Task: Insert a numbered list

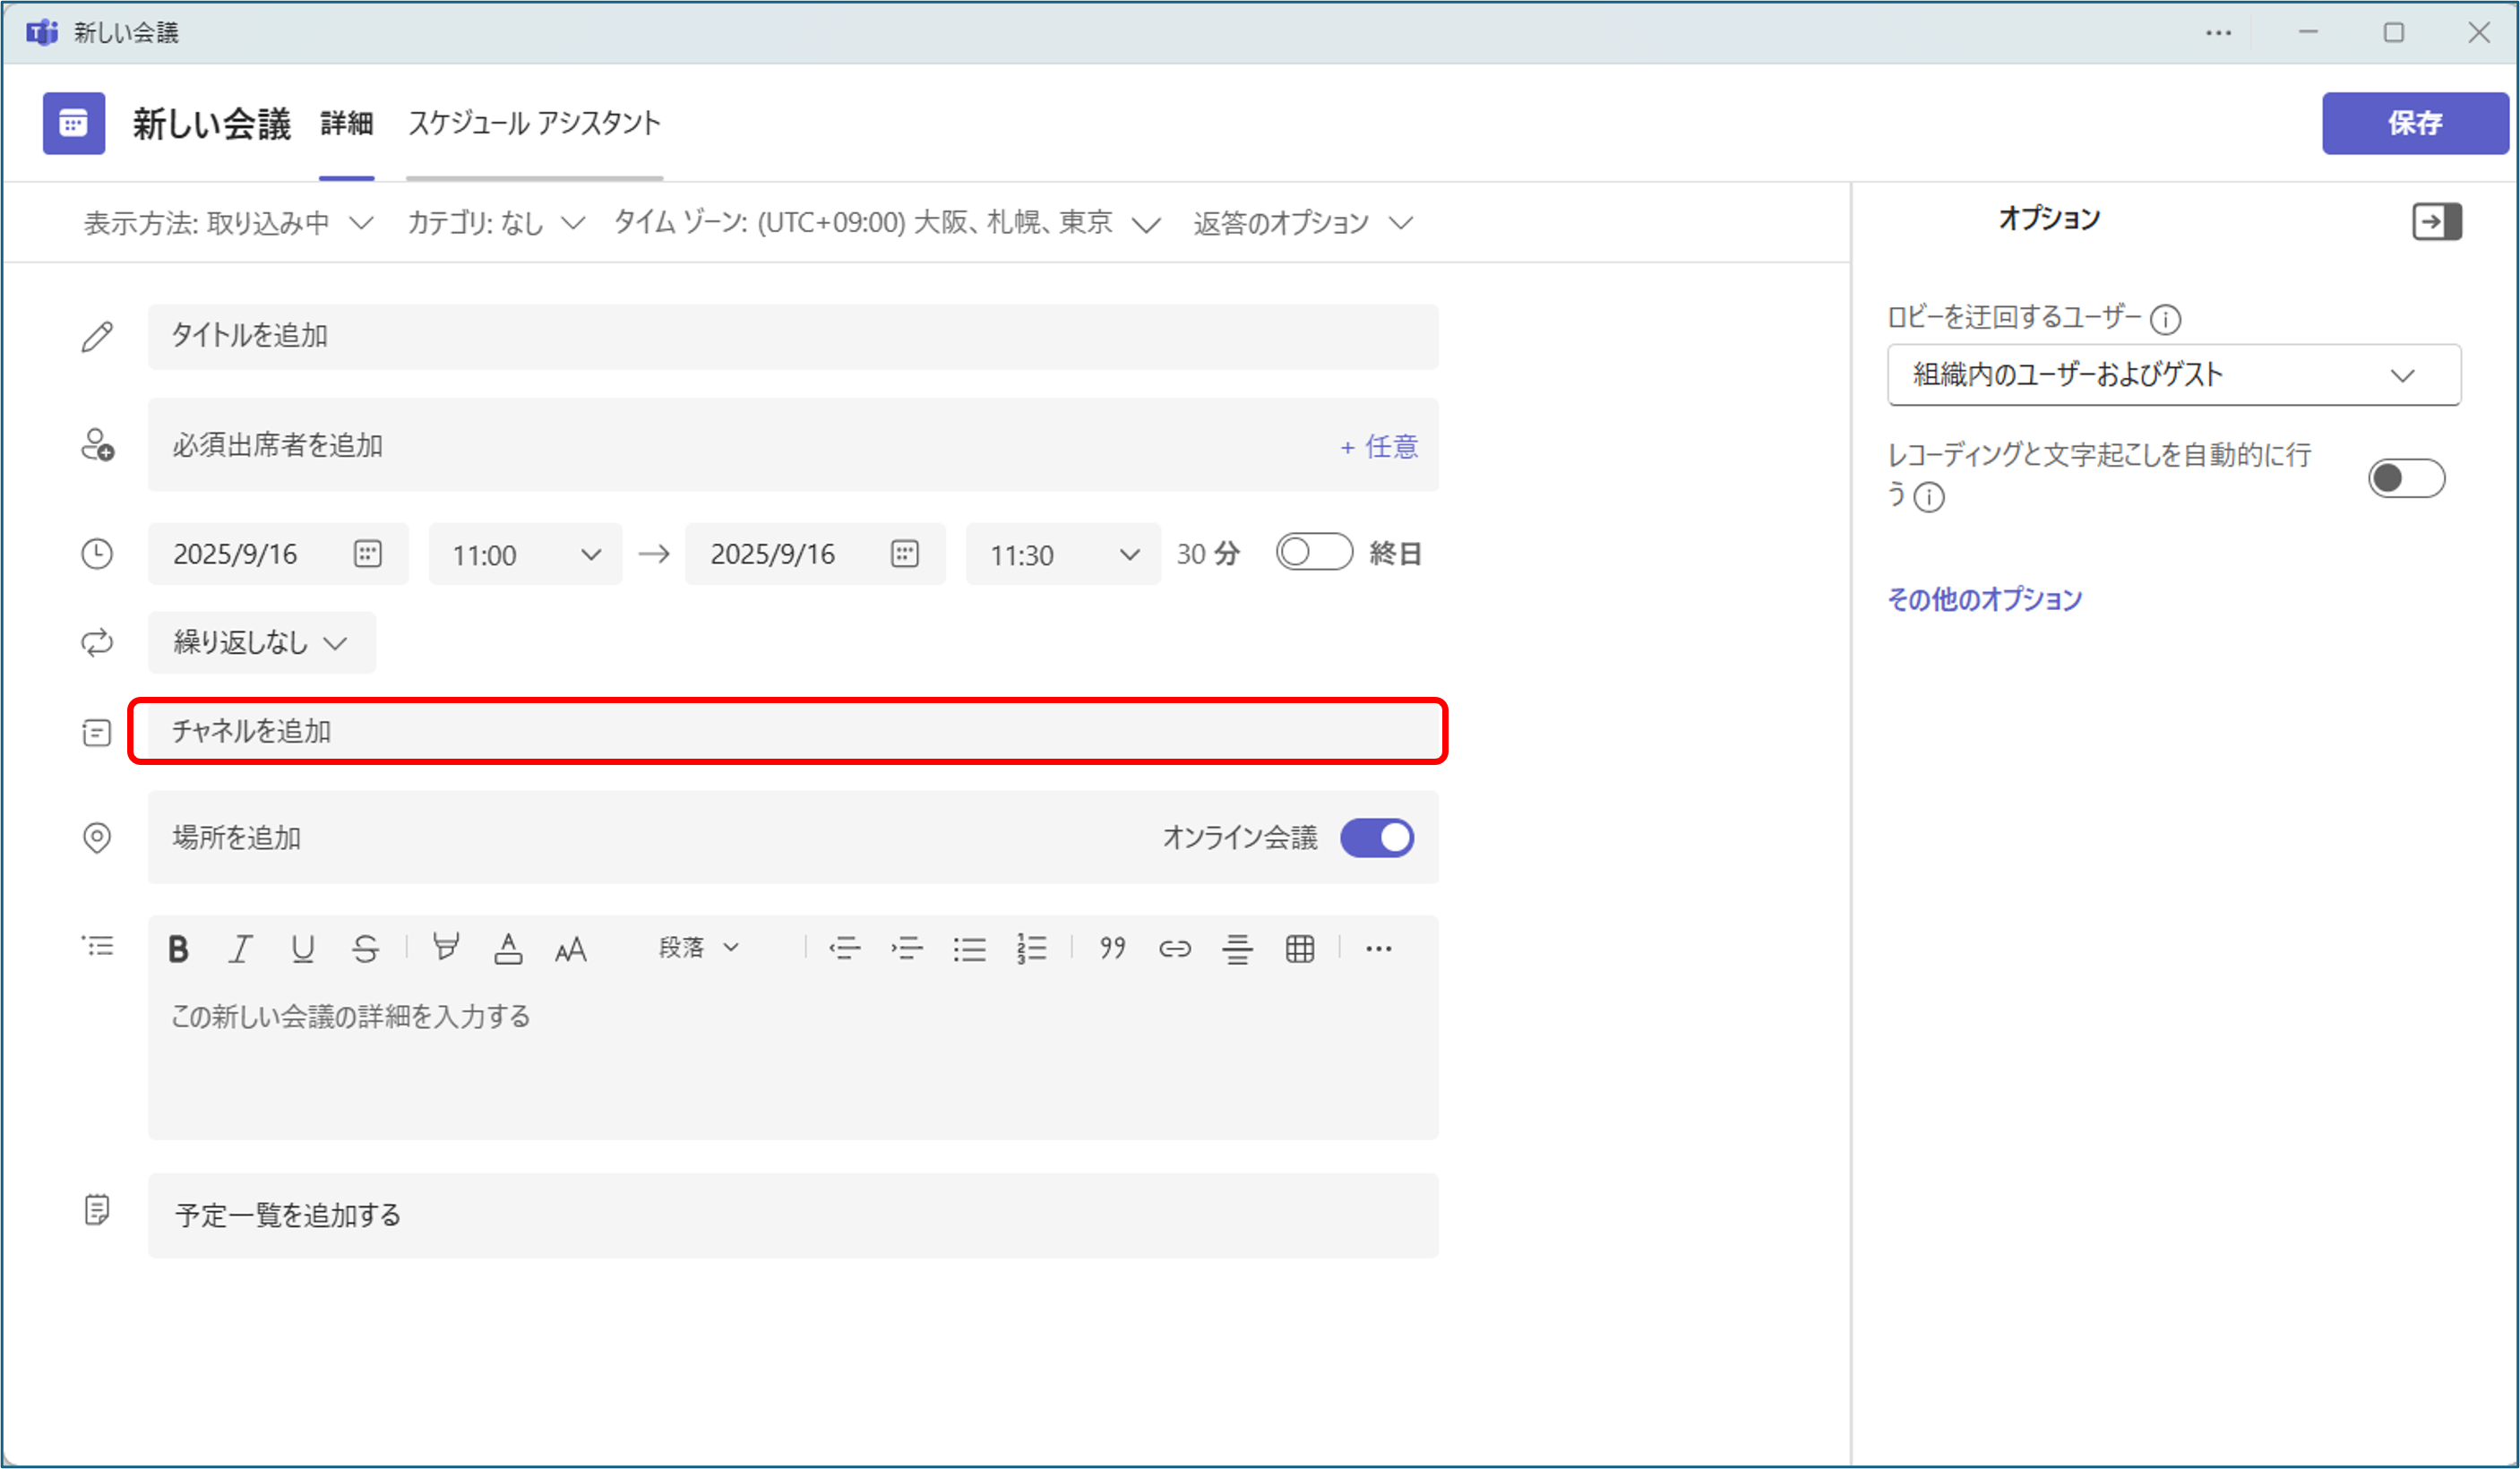Action: click(x=1031, y=948)
